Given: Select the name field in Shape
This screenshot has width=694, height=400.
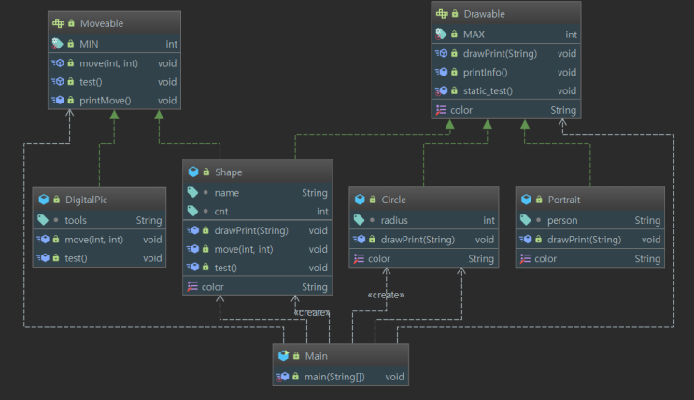Looking at the screenshot, I should [x=226, y=193].
